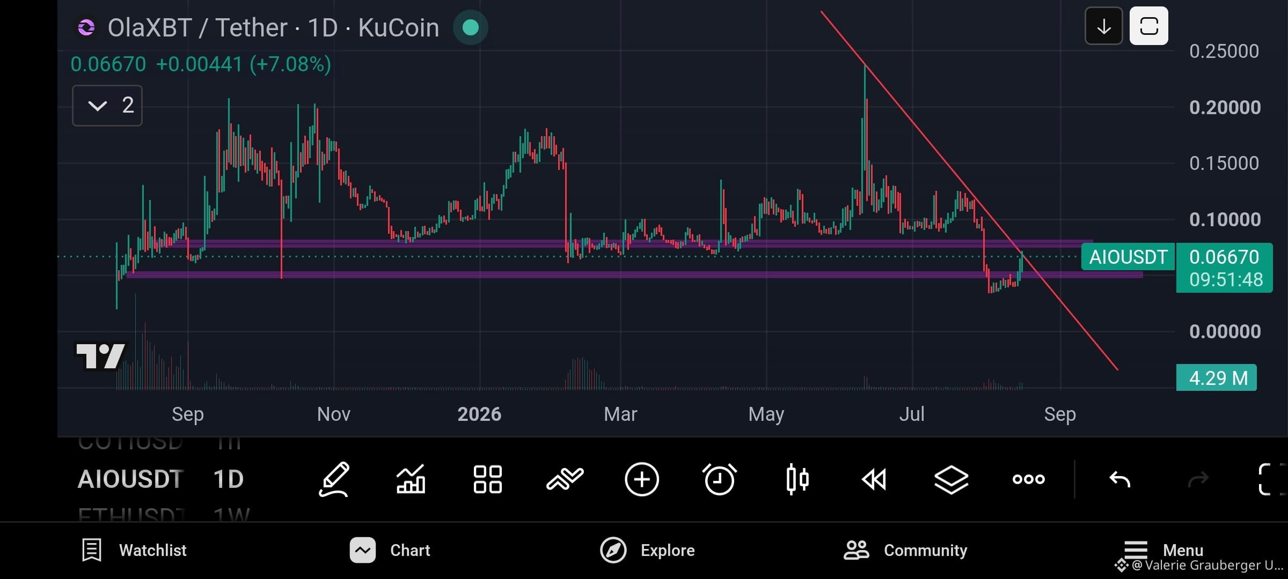
Task: Open symbol search via OlaXBT / Tether title
Action: [x=273, y=27]
